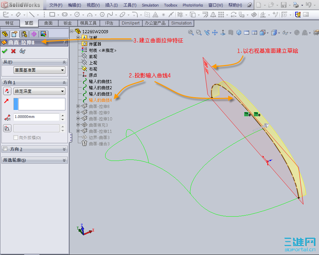
Task: Click the Zoom to Area icon
Action: click(x=199, y=33)
